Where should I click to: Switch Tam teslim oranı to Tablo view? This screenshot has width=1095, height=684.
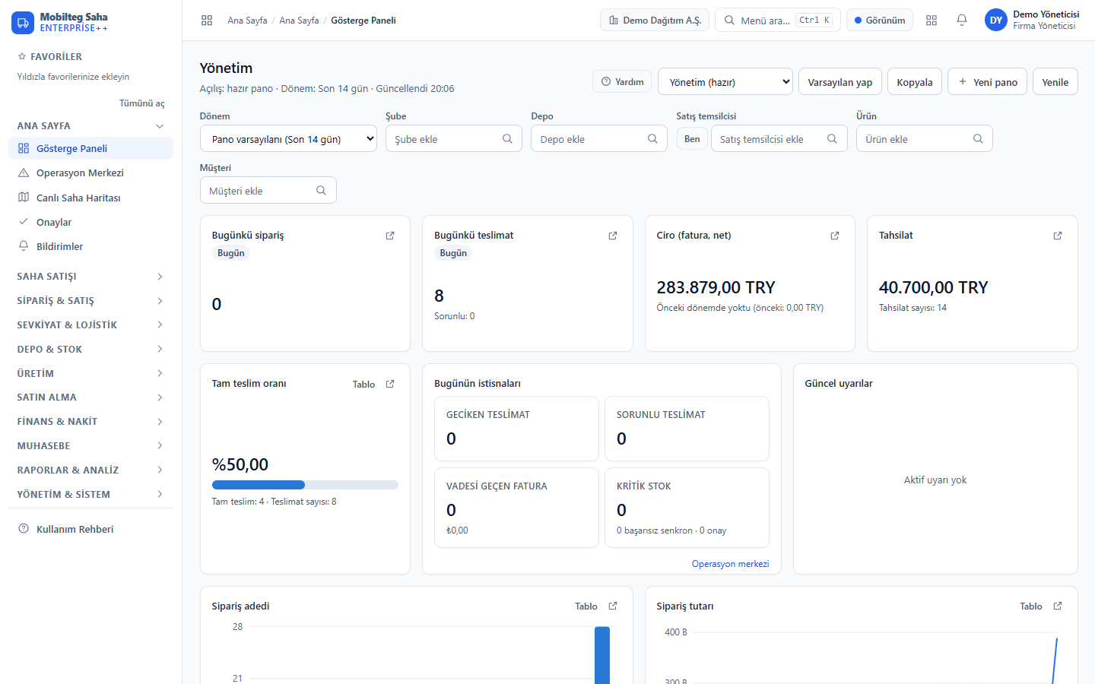point(363,385)
